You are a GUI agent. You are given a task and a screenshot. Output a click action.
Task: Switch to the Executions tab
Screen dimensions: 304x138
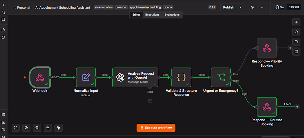152,15
